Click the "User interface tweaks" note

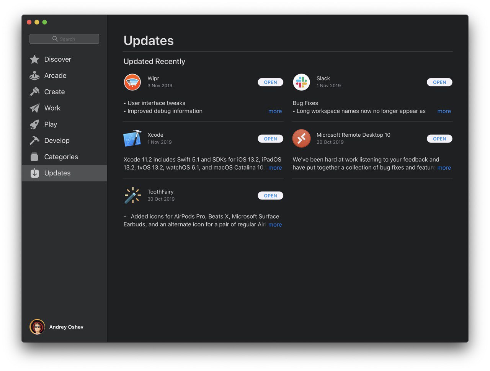pyautogui.click(x=156, y=103)
